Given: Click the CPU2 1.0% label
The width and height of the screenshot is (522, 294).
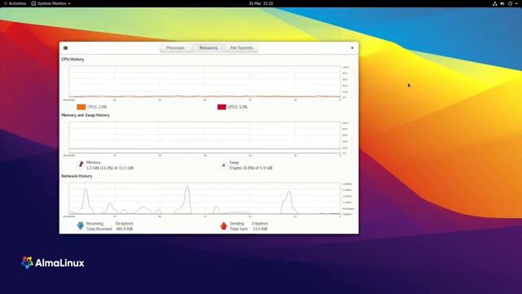Looking at the screenshot, I should click(237, 107).
